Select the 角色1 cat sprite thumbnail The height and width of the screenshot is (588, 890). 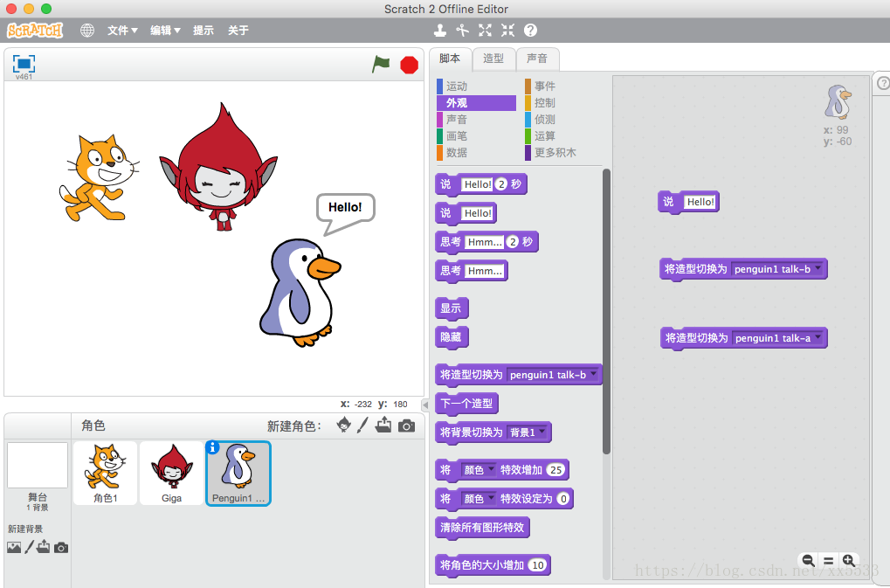tap(105, 473)
